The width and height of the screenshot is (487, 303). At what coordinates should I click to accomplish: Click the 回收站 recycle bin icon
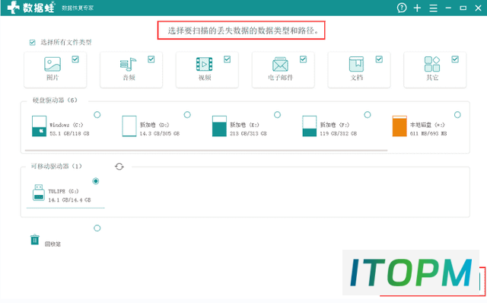tap(35, 240)
